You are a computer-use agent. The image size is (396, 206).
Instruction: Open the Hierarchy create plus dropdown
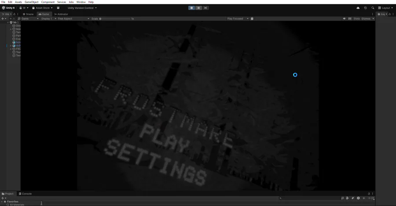[x=4, y=18]
